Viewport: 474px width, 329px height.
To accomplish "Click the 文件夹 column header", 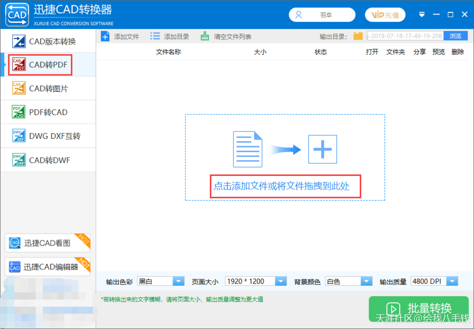I will (396, 52).
